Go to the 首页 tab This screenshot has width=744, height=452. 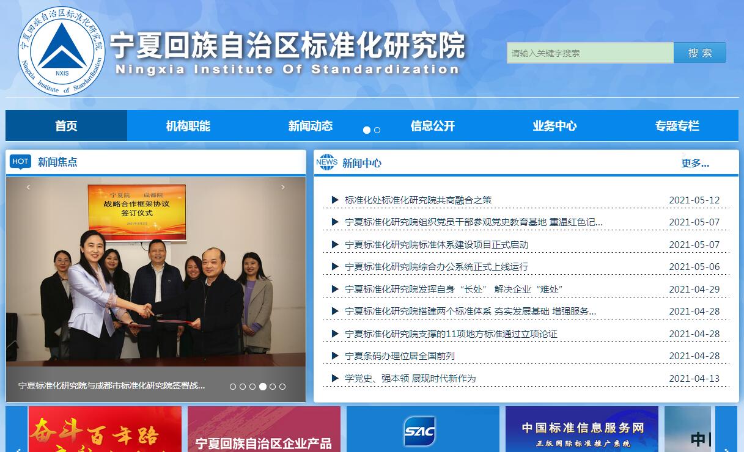(x=66, y=126)
